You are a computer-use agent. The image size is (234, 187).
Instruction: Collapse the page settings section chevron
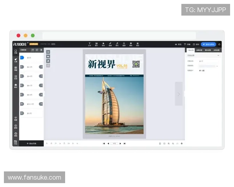[x=218, y=55]
